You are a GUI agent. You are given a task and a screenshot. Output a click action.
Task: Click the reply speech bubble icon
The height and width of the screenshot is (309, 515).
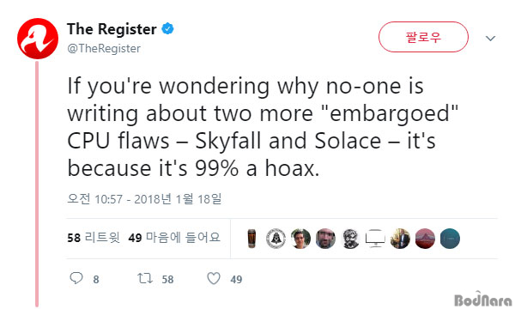pos(76,278)
